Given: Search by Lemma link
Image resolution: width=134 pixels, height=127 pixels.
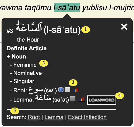Looking at the screenshot, I should pos(54,117).
